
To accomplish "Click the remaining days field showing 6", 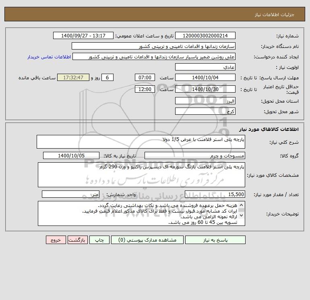I will 107,78.
